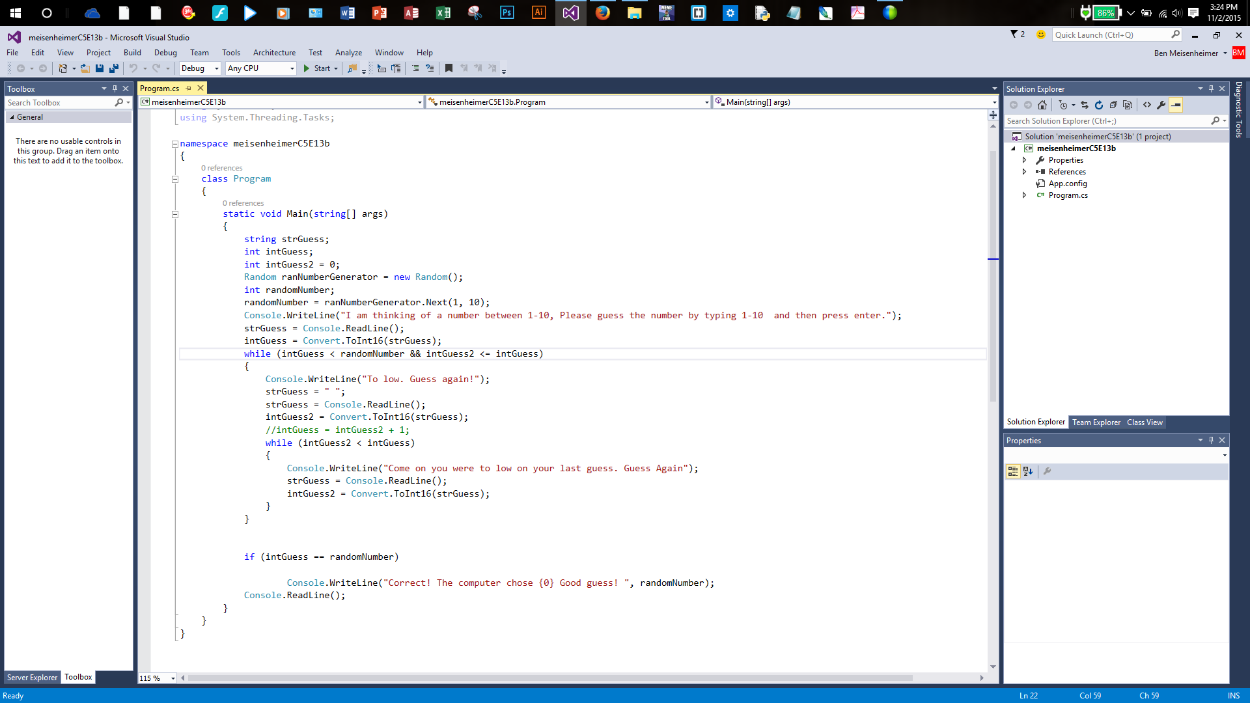Click the Toggle Bookmark toolbar icon
The image size is (1250, 703).
click(449, 68)
